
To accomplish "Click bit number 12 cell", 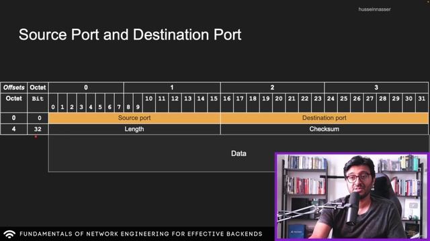I will click(175, 102).
